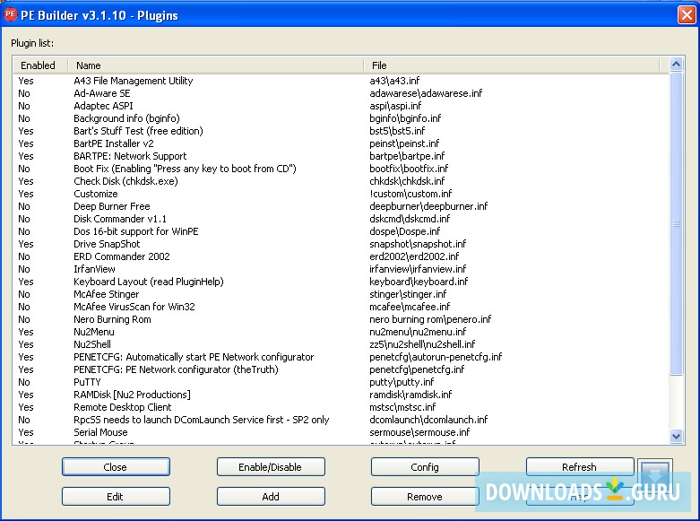The height and width of the screenshot is (521, 700).
Task: Select McAfee VirusScan for Win32
Action: tap(134, 307)
